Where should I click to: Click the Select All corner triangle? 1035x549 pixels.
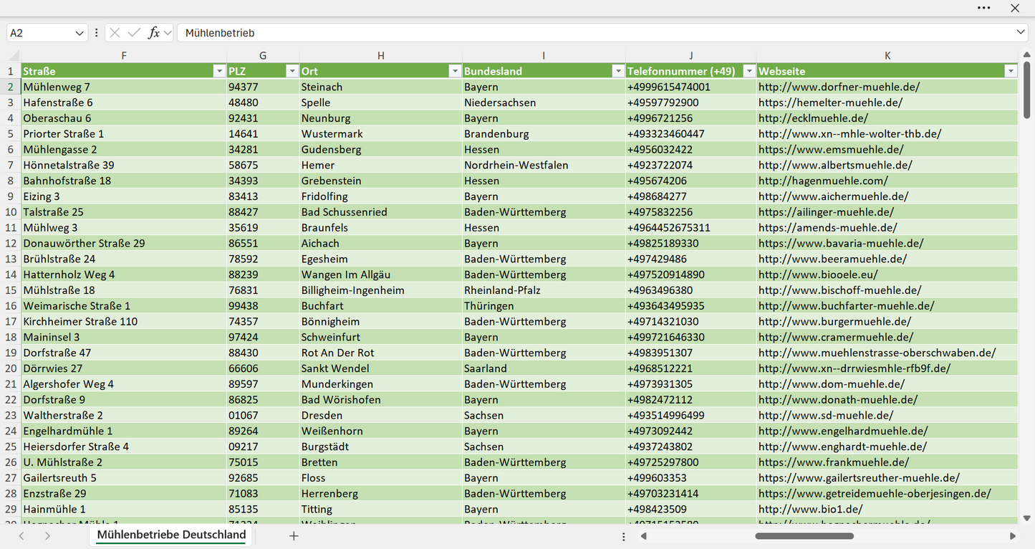click(x=14, y=56)
